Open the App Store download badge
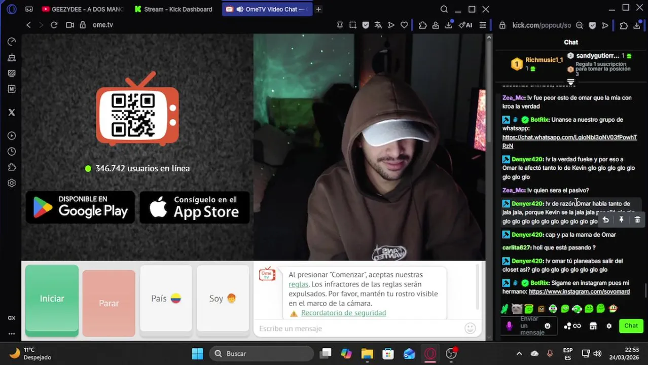 pos(195,207)
